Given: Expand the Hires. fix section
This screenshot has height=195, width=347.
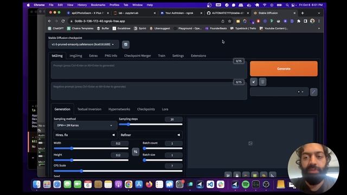Looking at the screenshot, I should (86, 135).
